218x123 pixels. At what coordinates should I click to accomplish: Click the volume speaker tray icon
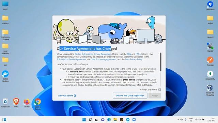200,120
